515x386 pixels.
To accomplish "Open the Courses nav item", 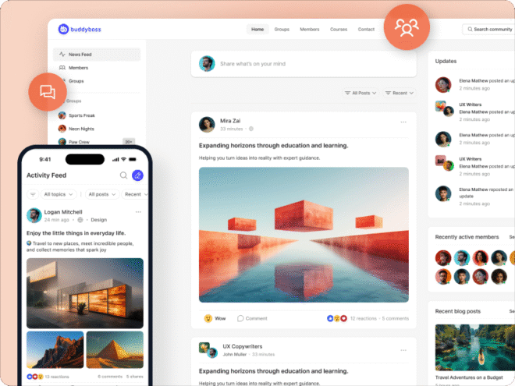I will [339, 29].
